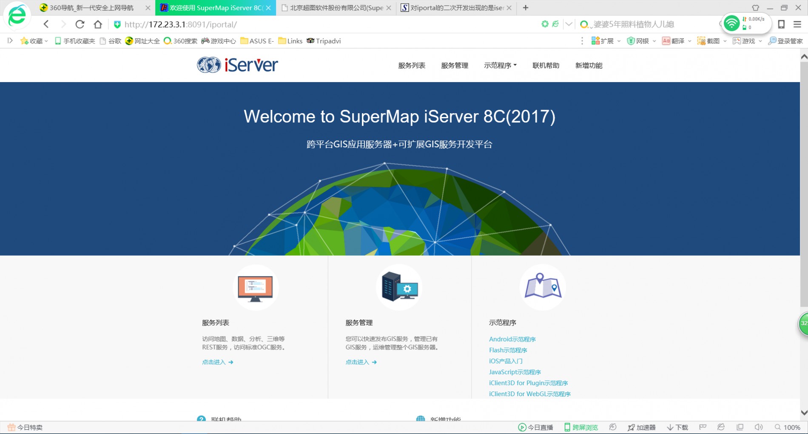Click 登录管家 login manager

pos(785,41)
